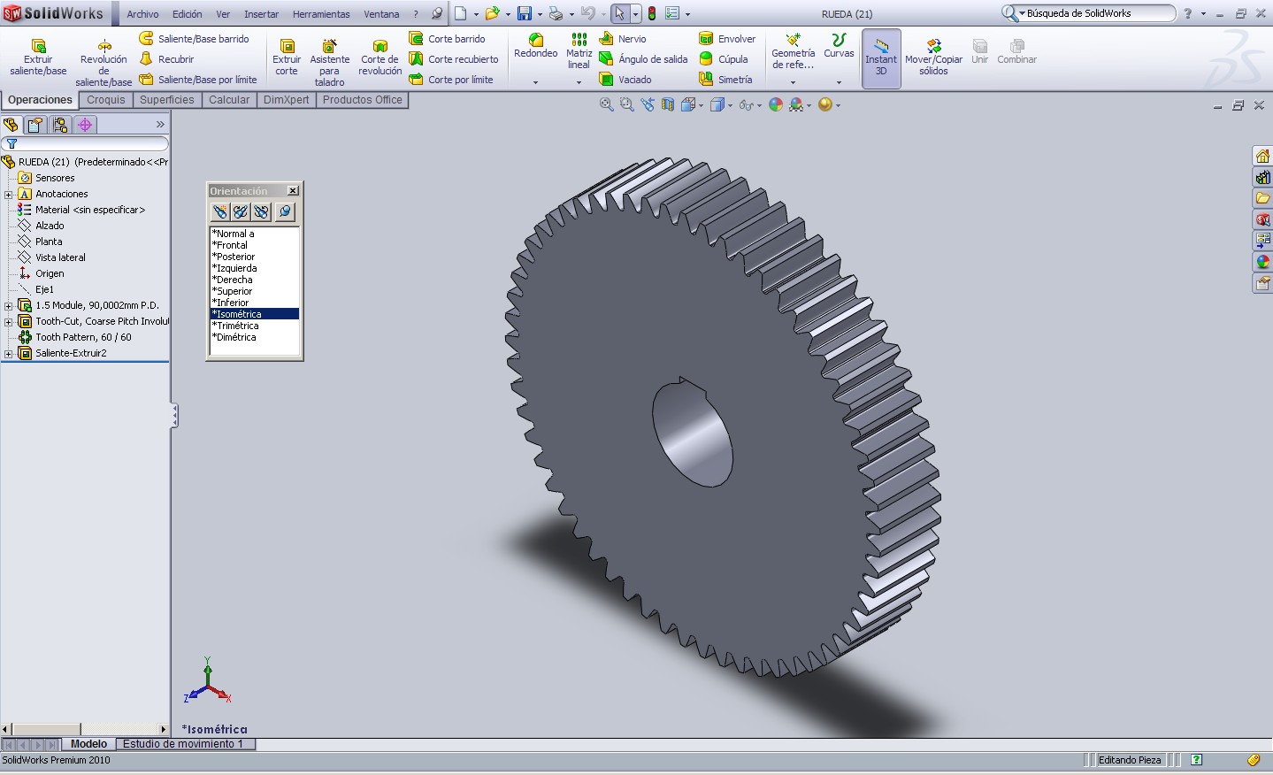
Task: Apply Simetría mirror tool
Action: pyautogui.click(x=725, y=80)
